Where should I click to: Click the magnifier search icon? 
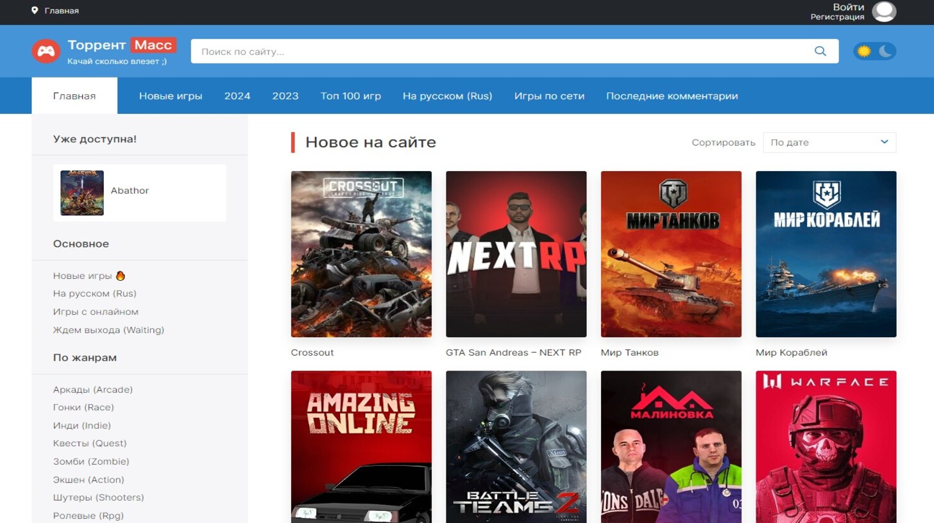tap(820, 51)
